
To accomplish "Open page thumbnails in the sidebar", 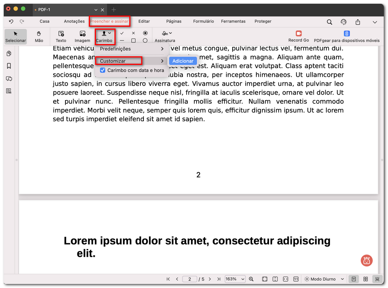I will (x=9, y=53).
